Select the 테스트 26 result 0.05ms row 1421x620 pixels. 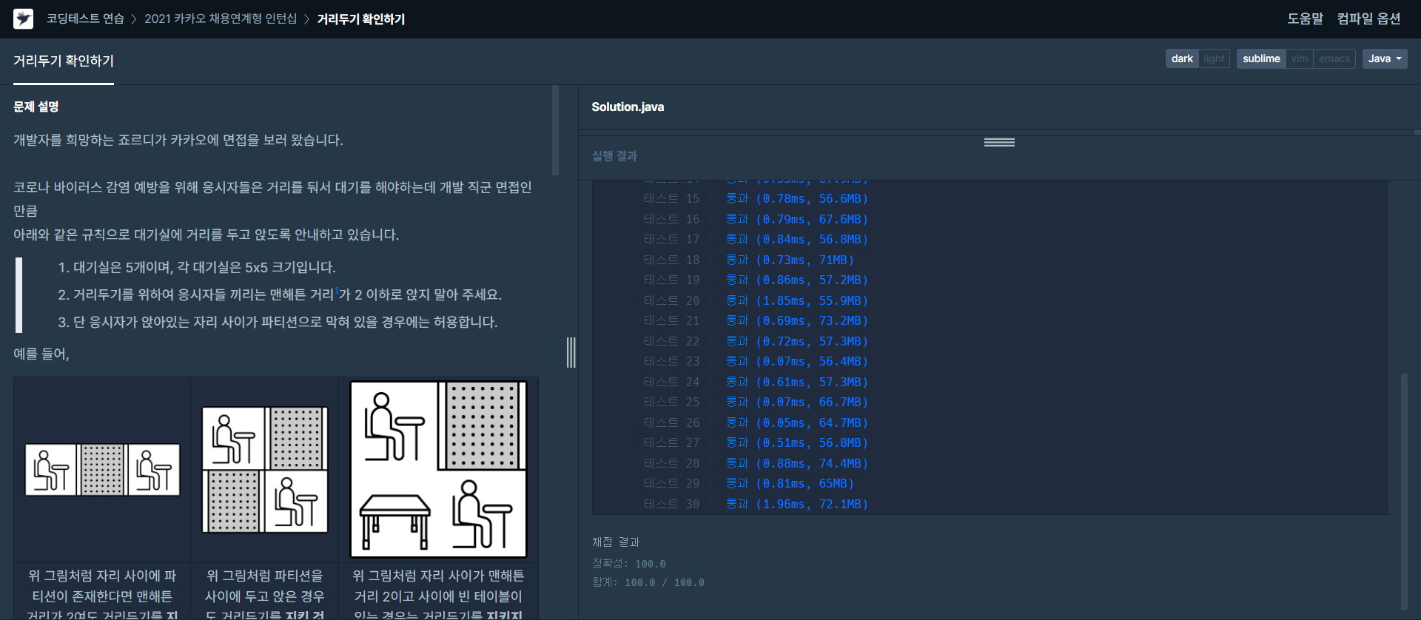tap(756, 423)
